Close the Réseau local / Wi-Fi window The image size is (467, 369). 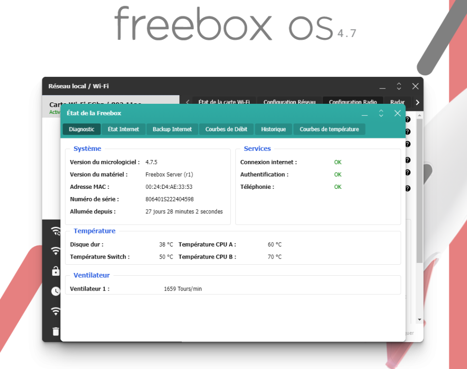coord(415,86)
